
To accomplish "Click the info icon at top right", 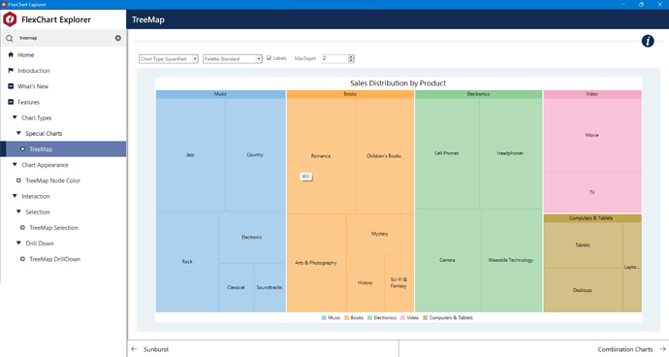I will click(648, 41).
